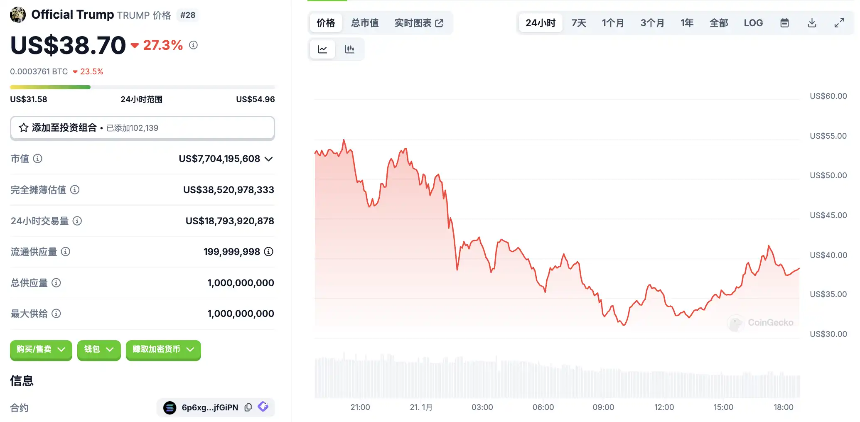Select the 7天 time range
860x422 pixels.
pyautogui.click(x=579, y=23)
